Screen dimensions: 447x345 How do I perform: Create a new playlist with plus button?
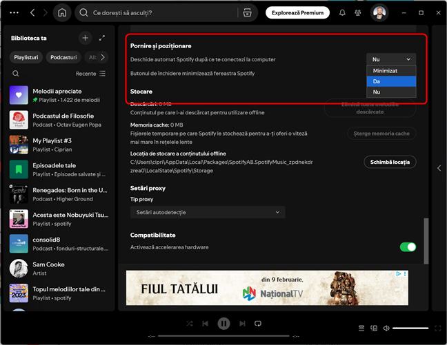pos(85,39)
